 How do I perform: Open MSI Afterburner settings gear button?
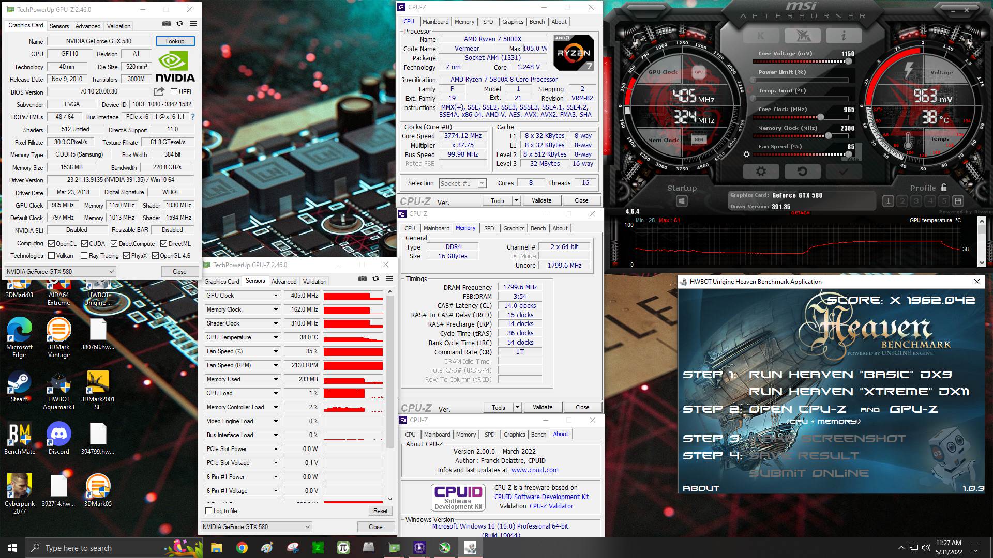tap(761, 172)
